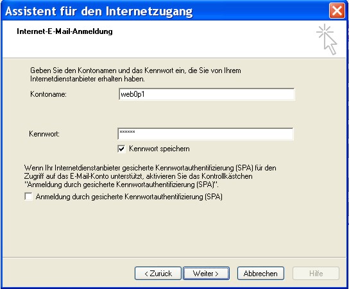Place cursor in the web0p1 text
349x289 pixels.
click(133, 94)
